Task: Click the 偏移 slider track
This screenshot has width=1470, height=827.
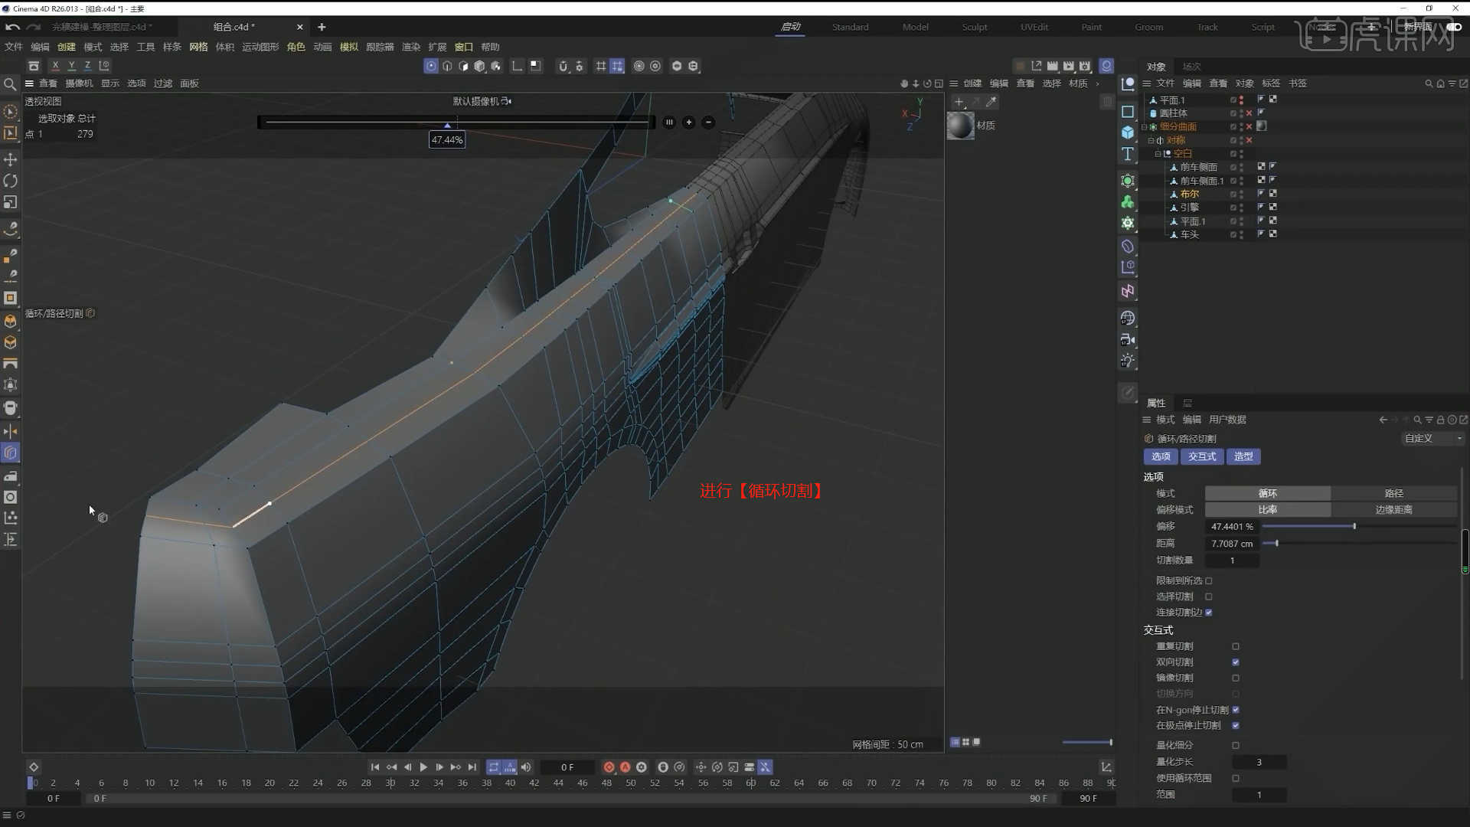Action: (x=1360, y=526)
